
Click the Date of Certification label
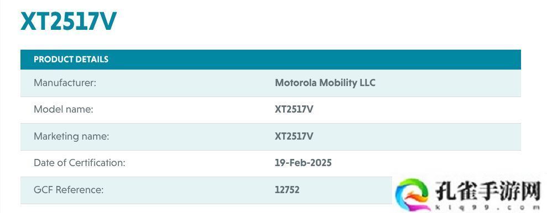click(x=80, y=163)
